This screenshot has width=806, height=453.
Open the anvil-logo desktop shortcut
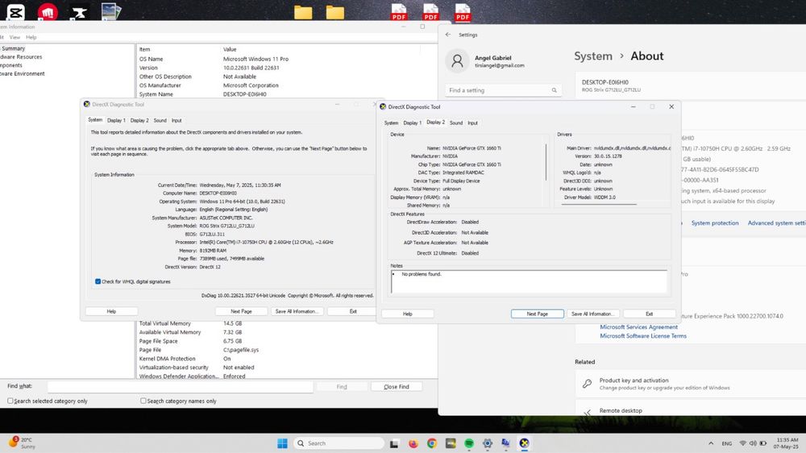pos(79,12)
